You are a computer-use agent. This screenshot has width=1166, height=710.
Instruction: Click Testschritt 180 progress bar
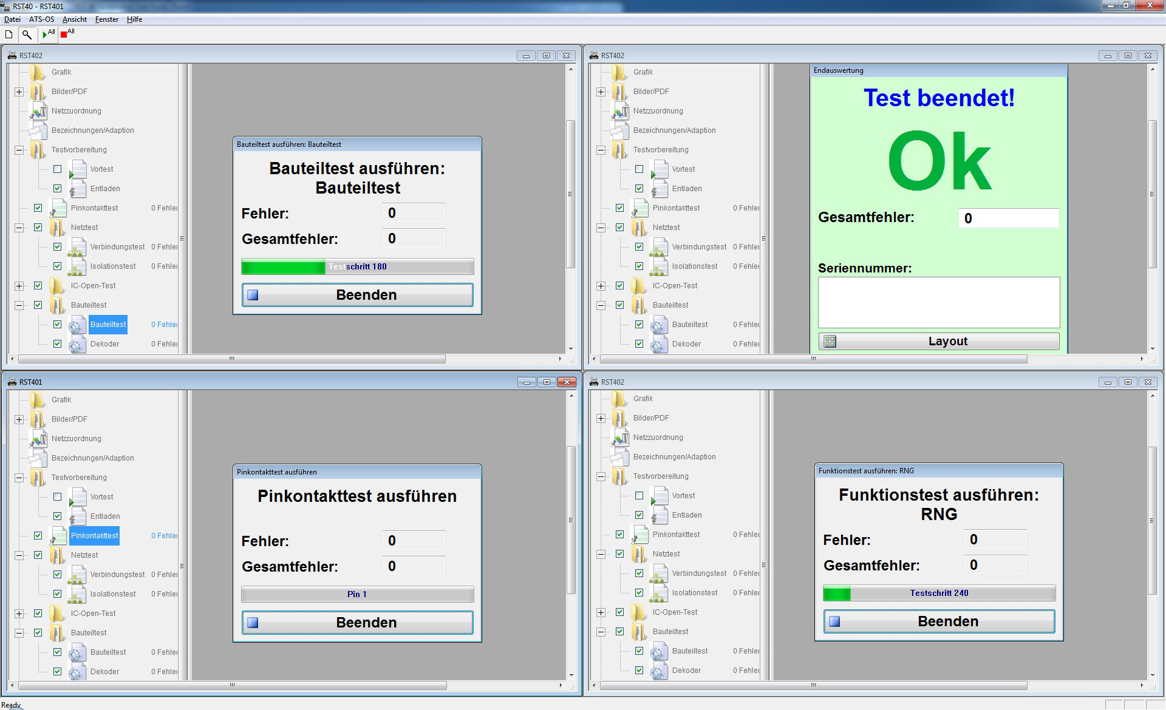coord(357,266)
